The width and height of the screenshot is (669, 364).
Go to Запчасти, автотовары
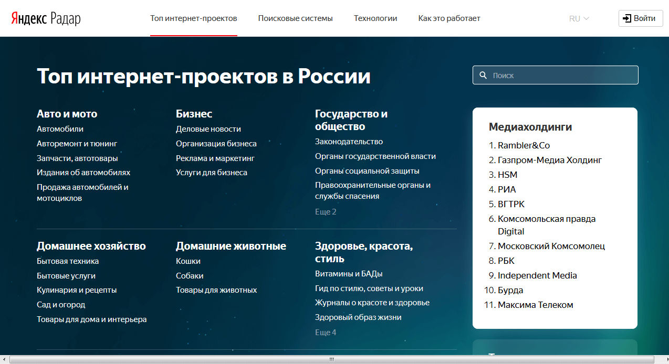(77, 158)
